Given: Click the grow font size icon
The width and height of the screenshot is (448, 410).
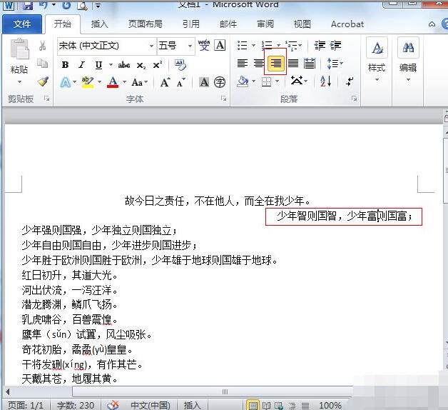Looking at the screenshot, I should (x=165, y=82).
